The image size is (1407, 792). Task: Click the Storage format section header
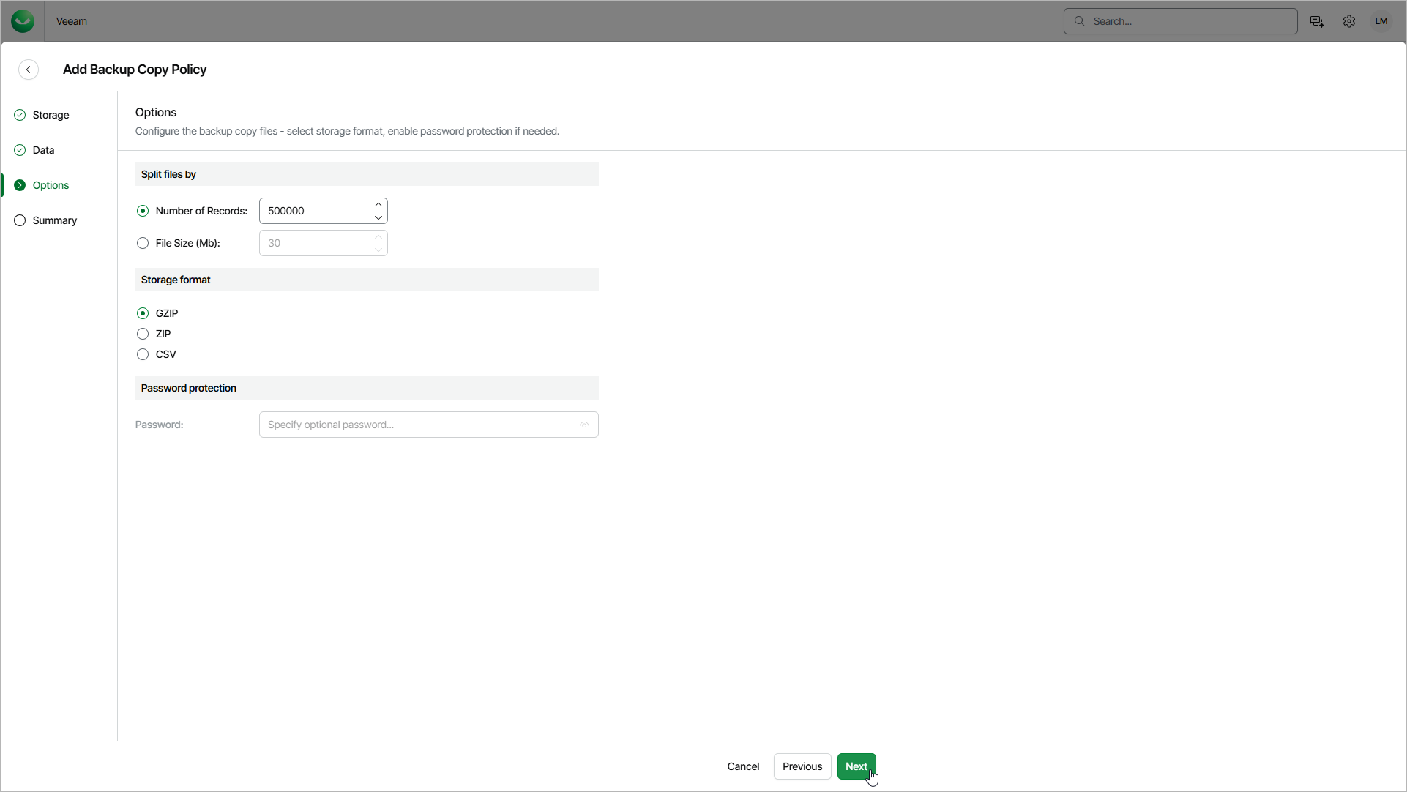click(367, 280)
